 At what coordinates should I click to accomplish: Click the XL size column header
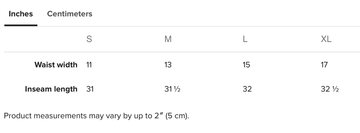pos(326,39)
